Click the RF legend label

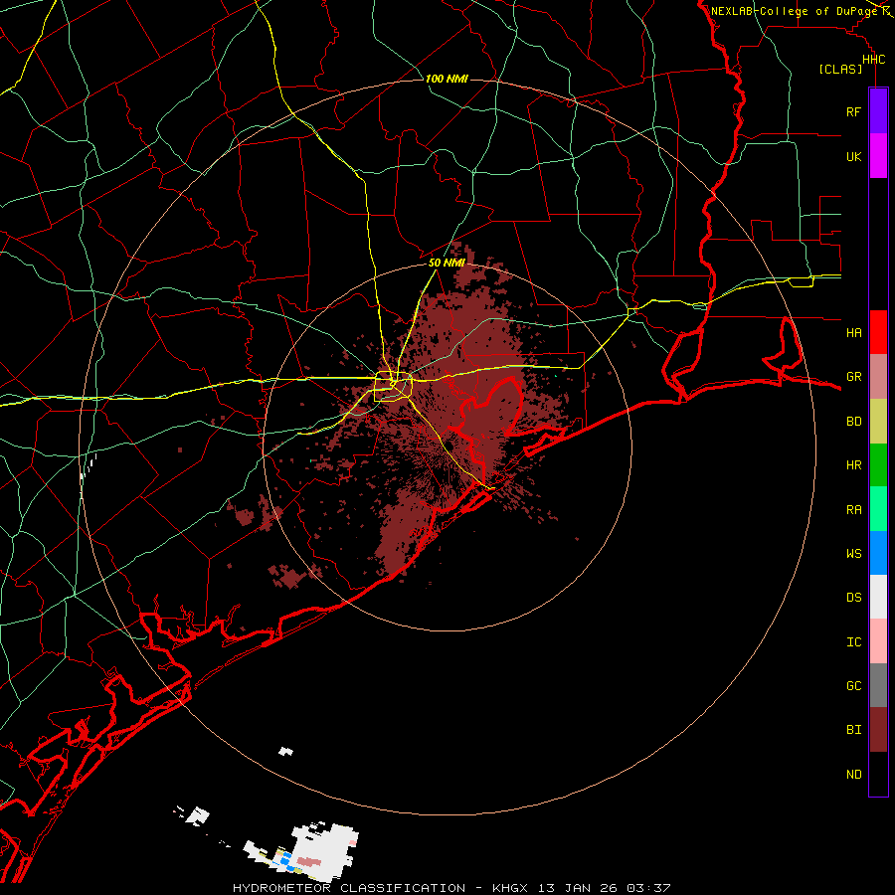coord(853,112)
